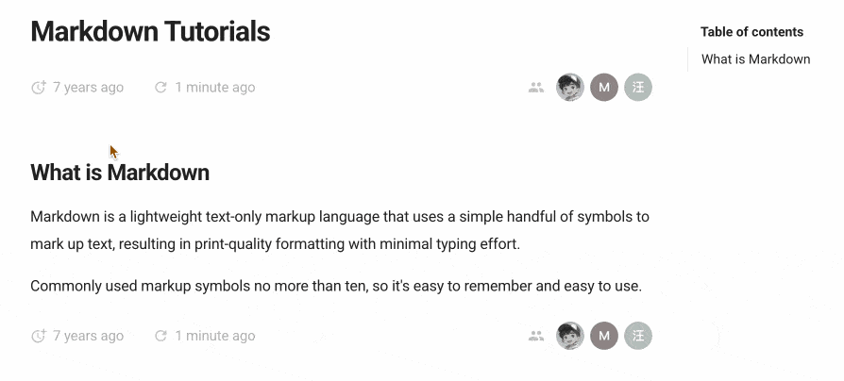Click the "Table of contents" sidebar heading
The image size is (844, 381).
tap(751, 32)
